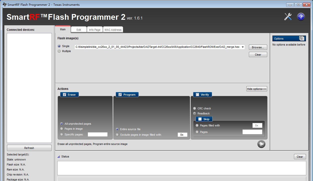This screenshot has width=313, height=181.
Task: Open the settings wrench and screwdriver icon
Action: click(288, 17)
